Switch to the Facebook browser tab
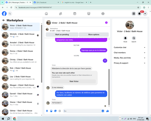The width and height of the screenshot is (151, 121). pos(46,2)
